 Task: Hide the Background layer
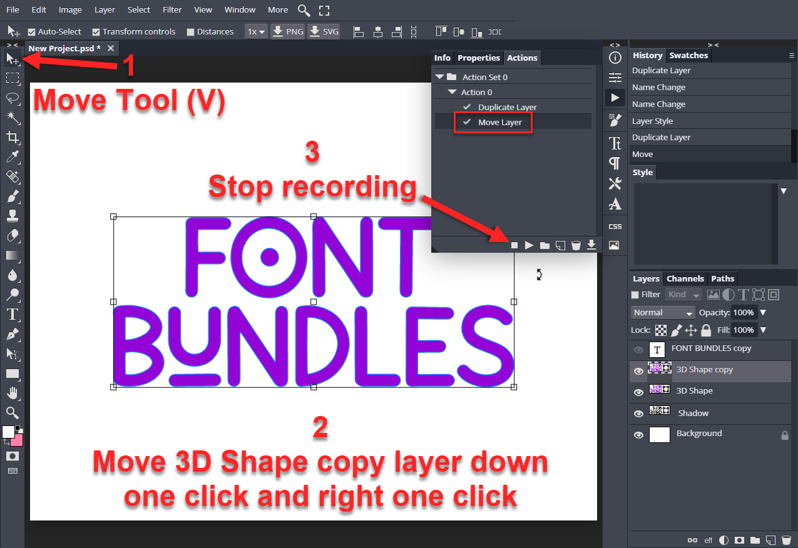tap(638, 435)
